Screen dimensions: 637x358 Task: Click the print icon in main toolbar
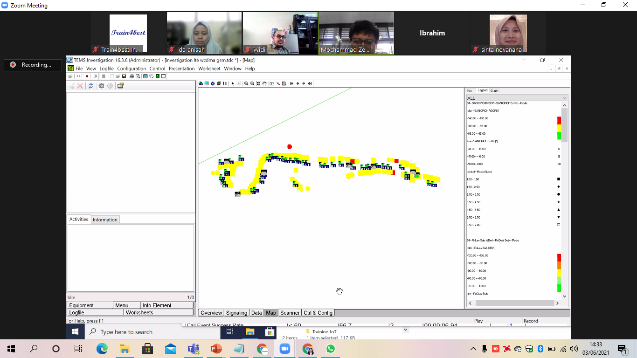[132, 76]
